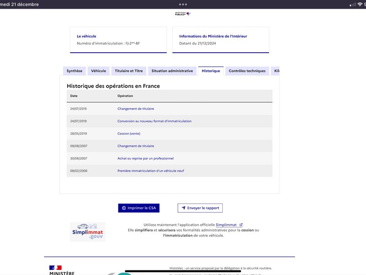
Task: Click Changement de titulaire dated 24/07/2019
Action: (135, 109)
